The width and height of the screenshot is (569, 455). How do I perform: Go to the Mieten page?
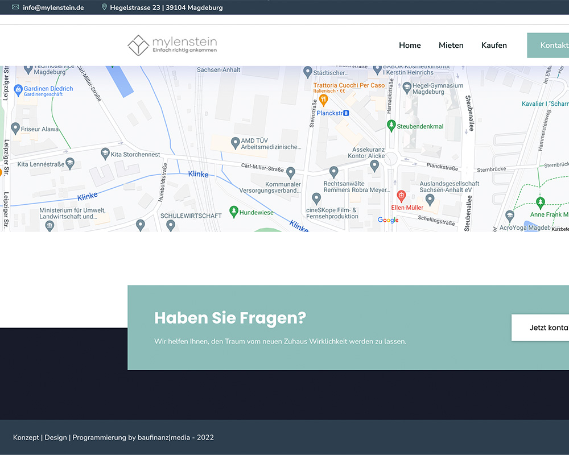(451, 45)
